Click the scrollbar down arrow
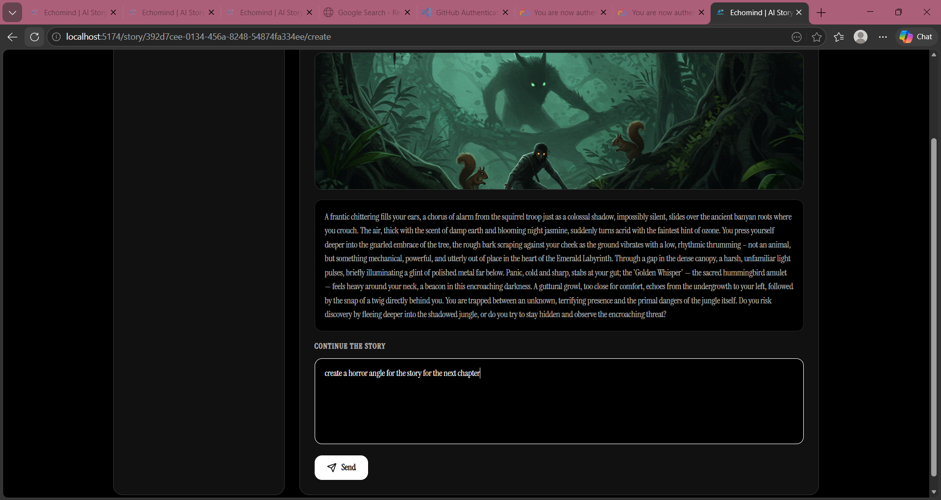This screenshot has width=941, height=500. pyautogui.click(x=934, y=492)
